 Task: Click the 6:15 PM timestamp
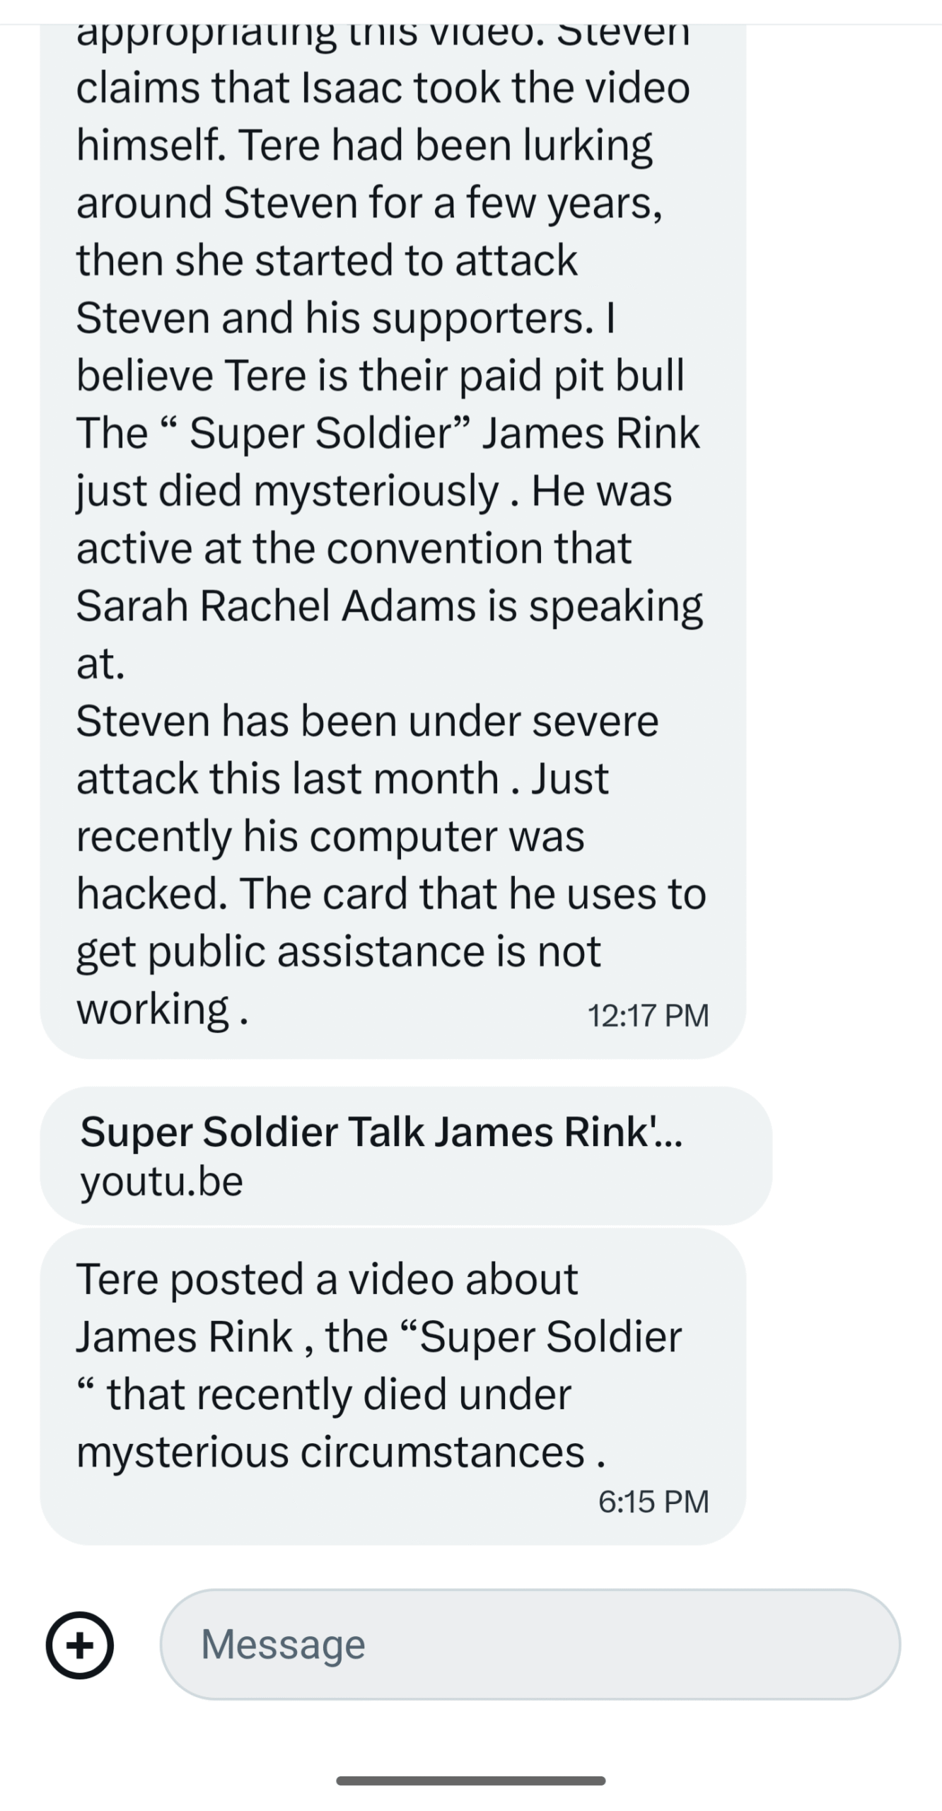(x=653, y=1501)
